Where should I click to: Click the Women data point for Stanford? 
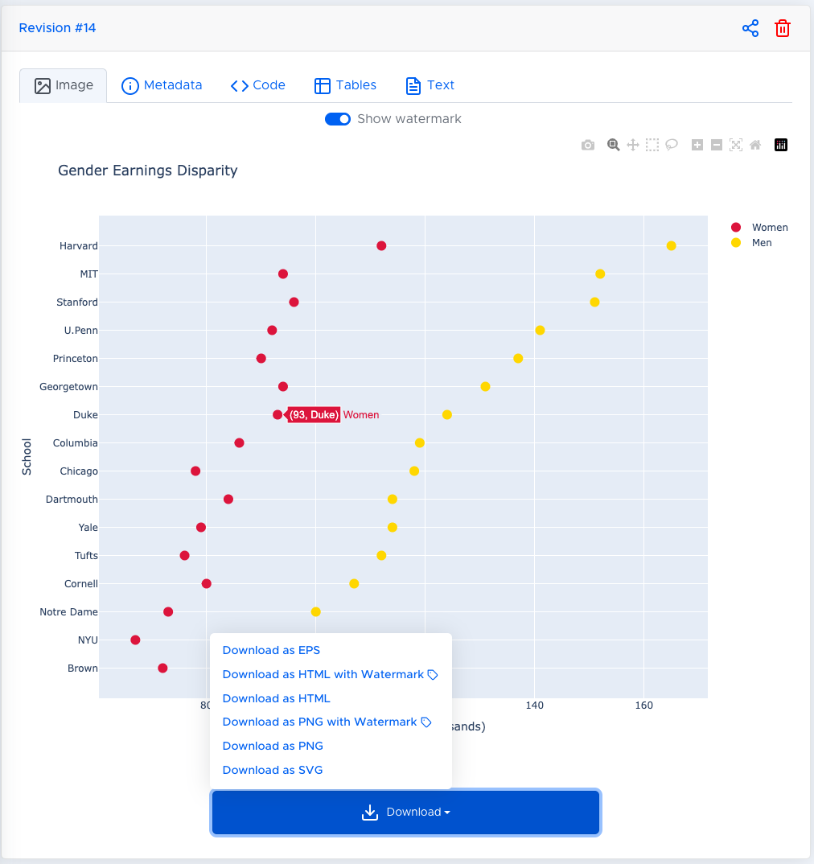pos(294,302)
